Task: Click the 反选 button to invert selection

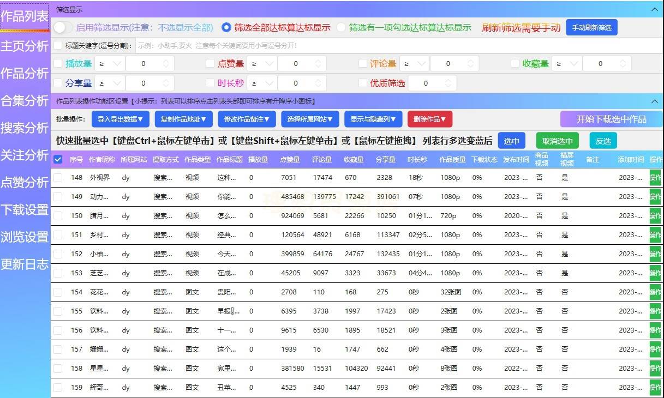Action: pyautogui.click(x=602, y=140)
